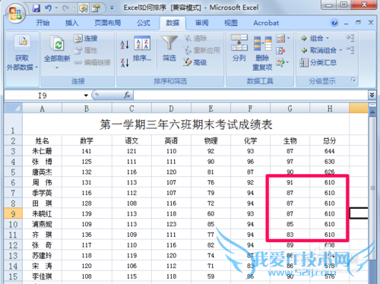This screenshot has height=284, width=380.
Task: Switch to the 插入 ribbon tab
Action: [71, 23]
